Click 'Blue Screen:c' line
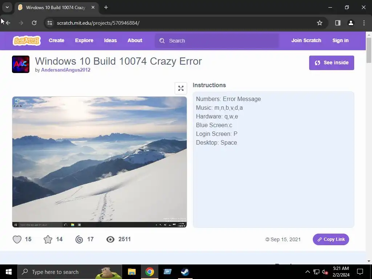Screen dimensions: 372x279 (x=214, y=125)
